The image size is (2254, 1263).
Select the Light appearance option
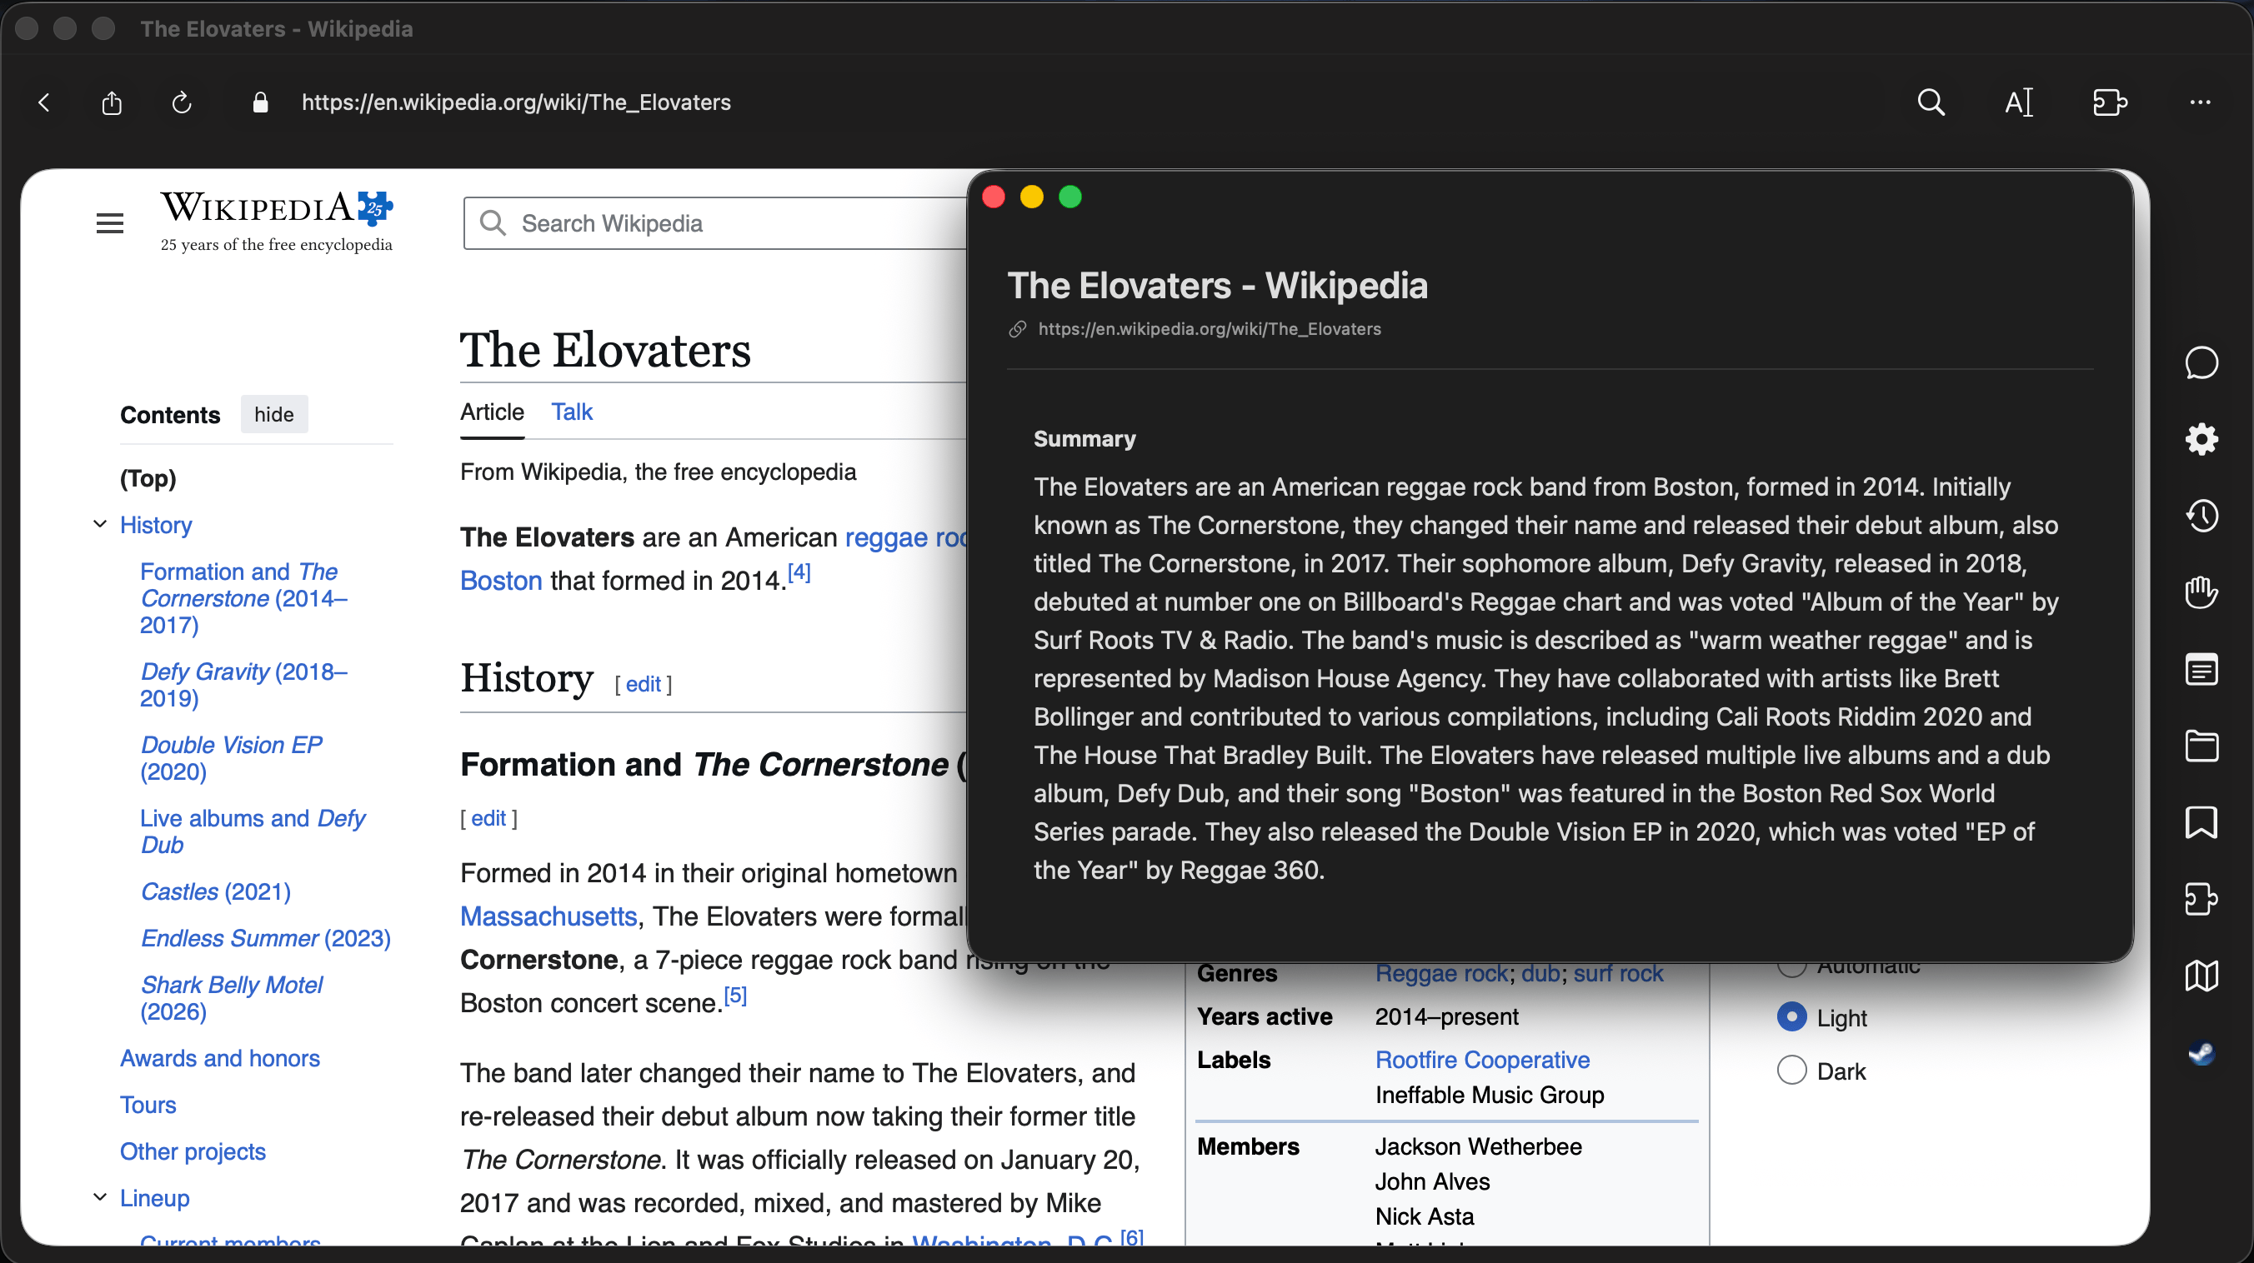[1792, 1016]
